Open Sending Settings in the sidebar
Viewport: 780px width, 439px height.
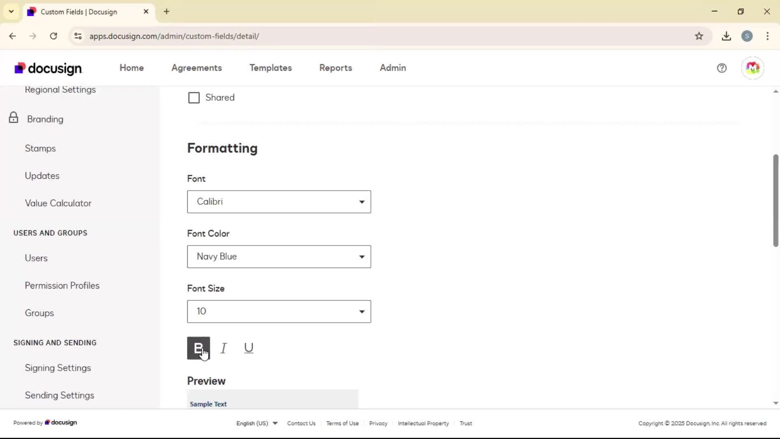pyautogui.click(x=59, y=395)
